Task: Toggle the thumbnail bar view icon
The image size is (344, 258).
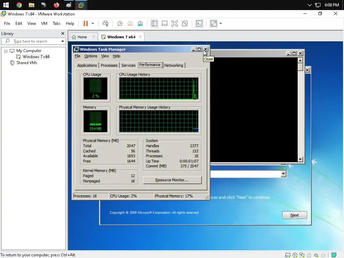Action: click(165, 24)
